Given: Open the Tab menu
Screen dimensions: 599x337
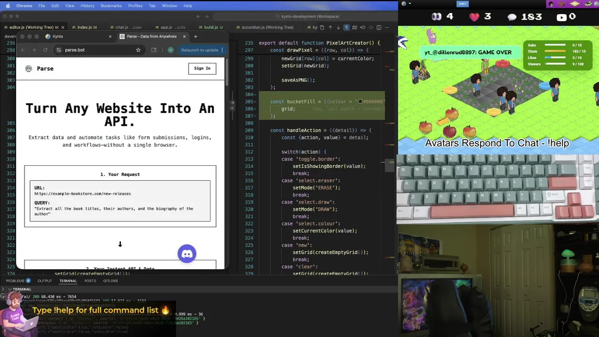Looking at the screenshot, I should [152, 6].
